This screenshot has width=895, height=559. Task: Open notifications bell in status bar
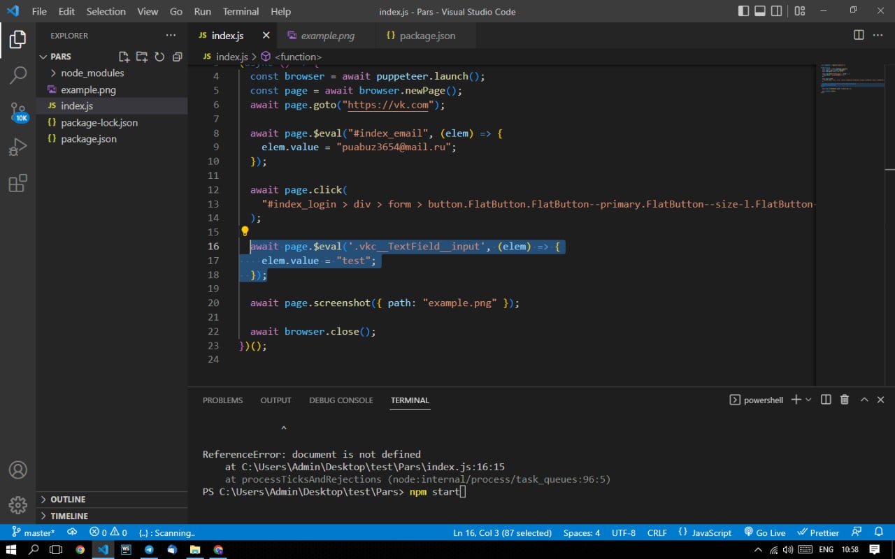pyautogui.click(x=879, y=532)
